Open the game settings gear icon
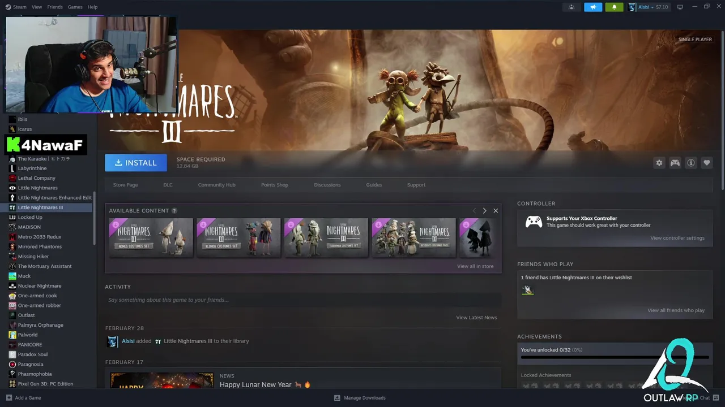The image size is (725, 407). (x=659, y=163)
